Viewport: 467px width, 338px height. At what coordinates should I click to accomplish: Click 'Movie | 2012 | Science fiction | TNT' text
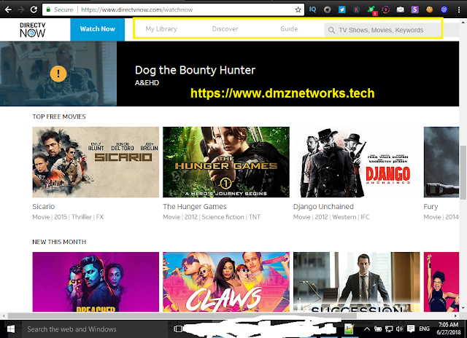[x=212, y=217]
